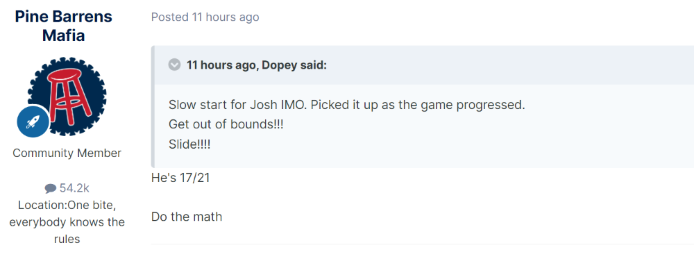Click the blue rocket rank badge

33,122
